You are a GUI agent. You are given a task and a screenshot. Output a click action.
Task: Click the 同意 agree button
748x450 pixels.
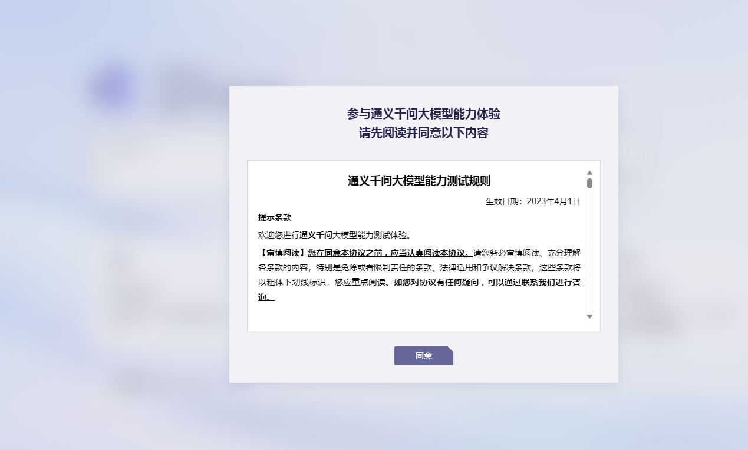(423, 356)
